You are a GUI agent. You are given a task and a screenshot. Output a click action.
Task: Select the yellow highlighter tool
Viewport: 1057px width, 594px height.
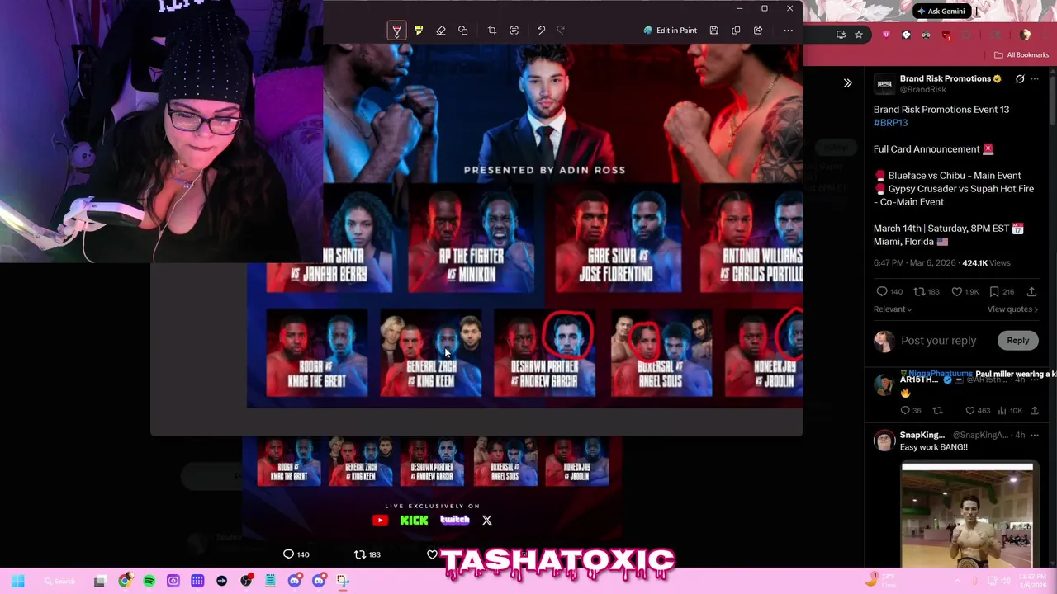(x=419, y=31)
